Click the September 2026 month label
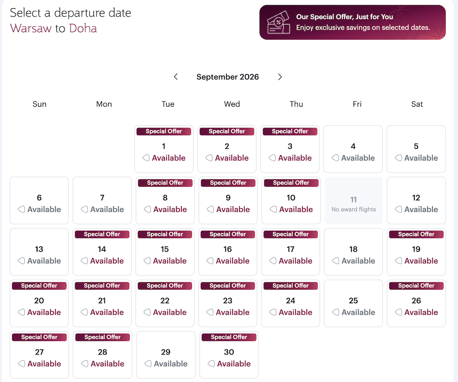Viewport: 458px width, 382px height. click(228, 77)
